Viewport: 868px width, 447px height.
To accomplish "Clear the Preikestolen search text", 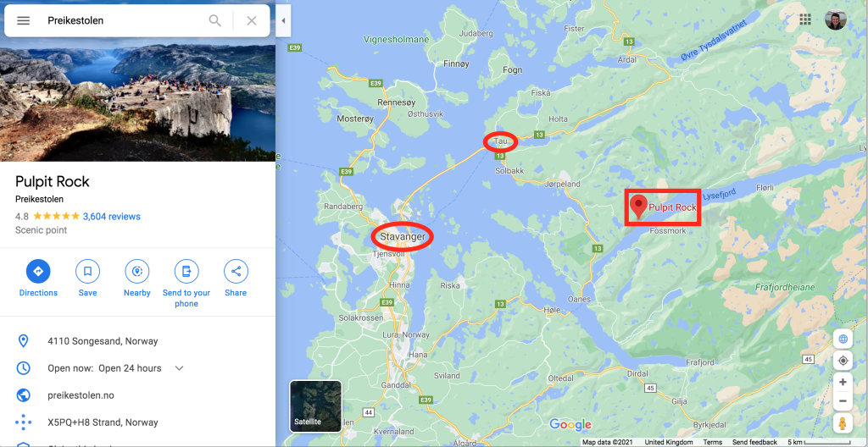I will click(251, 21).
